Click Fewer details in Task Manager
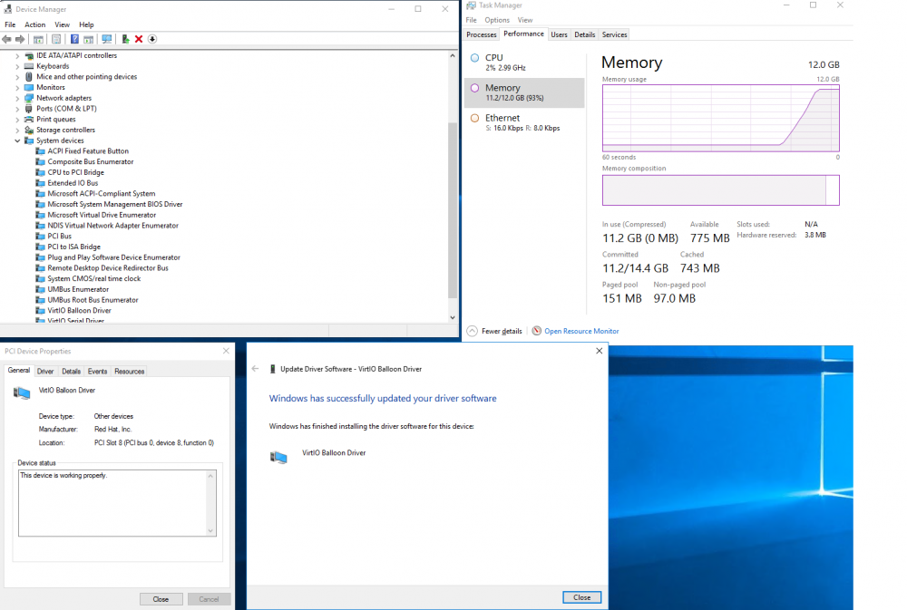Screen dimensions: 907x610 coord(502,332)
